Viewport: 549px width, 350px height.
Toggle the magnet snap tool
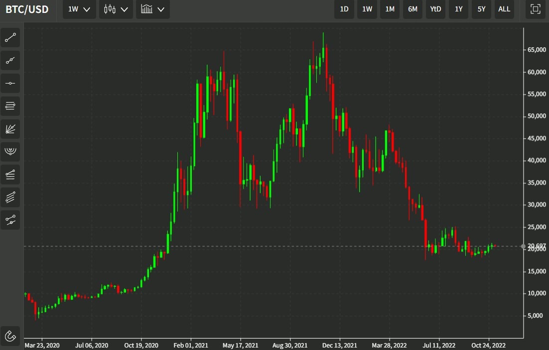[x=10, y=336]
